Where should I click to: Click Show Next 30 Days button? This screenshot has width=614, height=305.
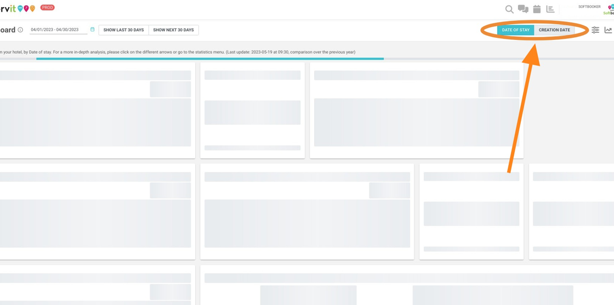click(x=173, y=30)
